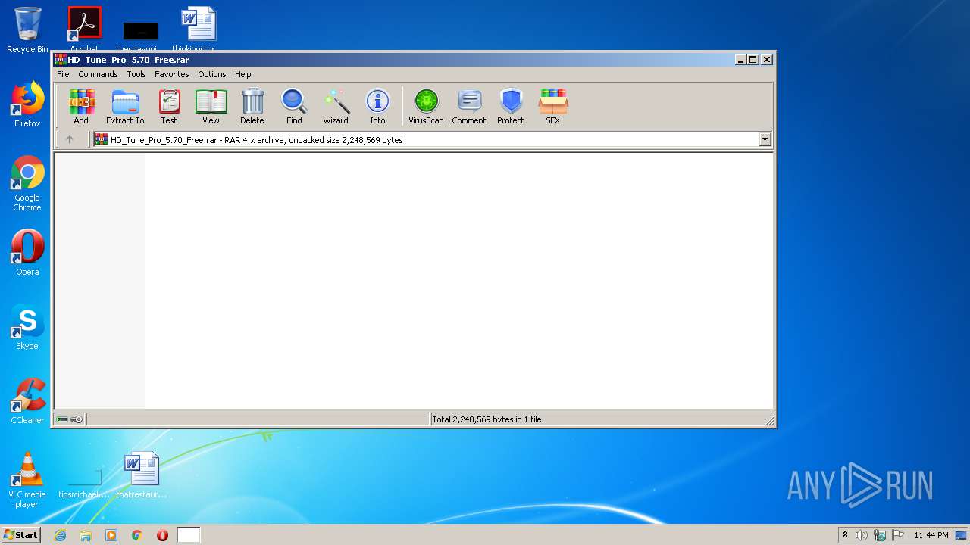Open the File menu
970x545 pixels.
pos(63,74)
